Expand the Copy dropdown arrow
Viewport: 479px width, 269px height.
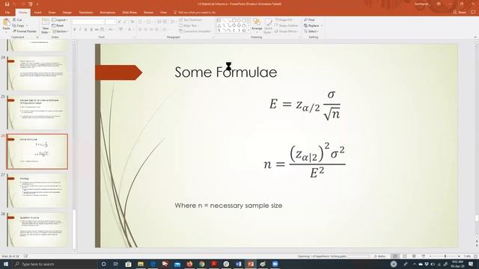(27, 25)
